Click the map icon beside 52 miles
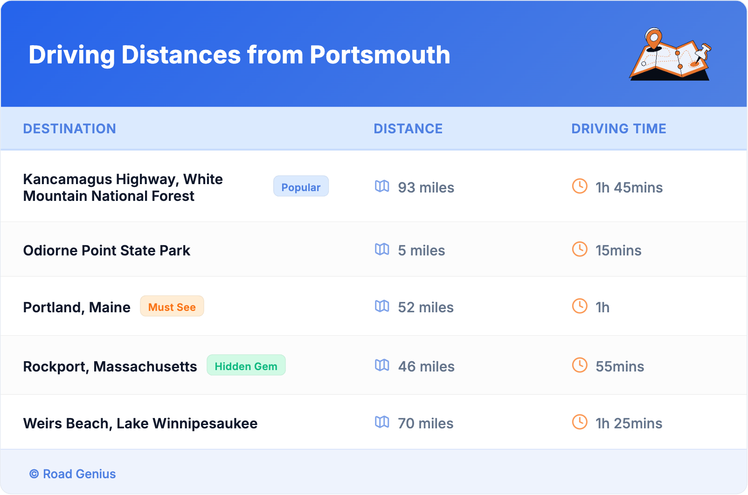The width and height of the screenshot is (748, 495). pos(382,306)
